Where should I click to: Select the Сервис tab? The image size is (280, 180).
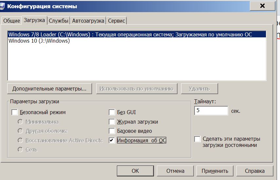(117, 21)
